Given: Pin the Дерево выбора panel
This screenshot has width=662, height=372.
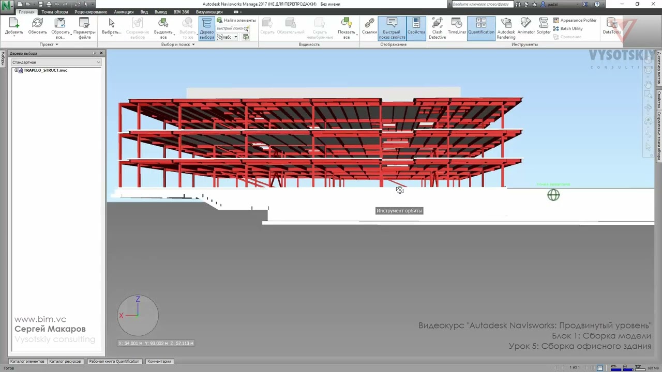Looking at the screenshot, I should [95, 53].
